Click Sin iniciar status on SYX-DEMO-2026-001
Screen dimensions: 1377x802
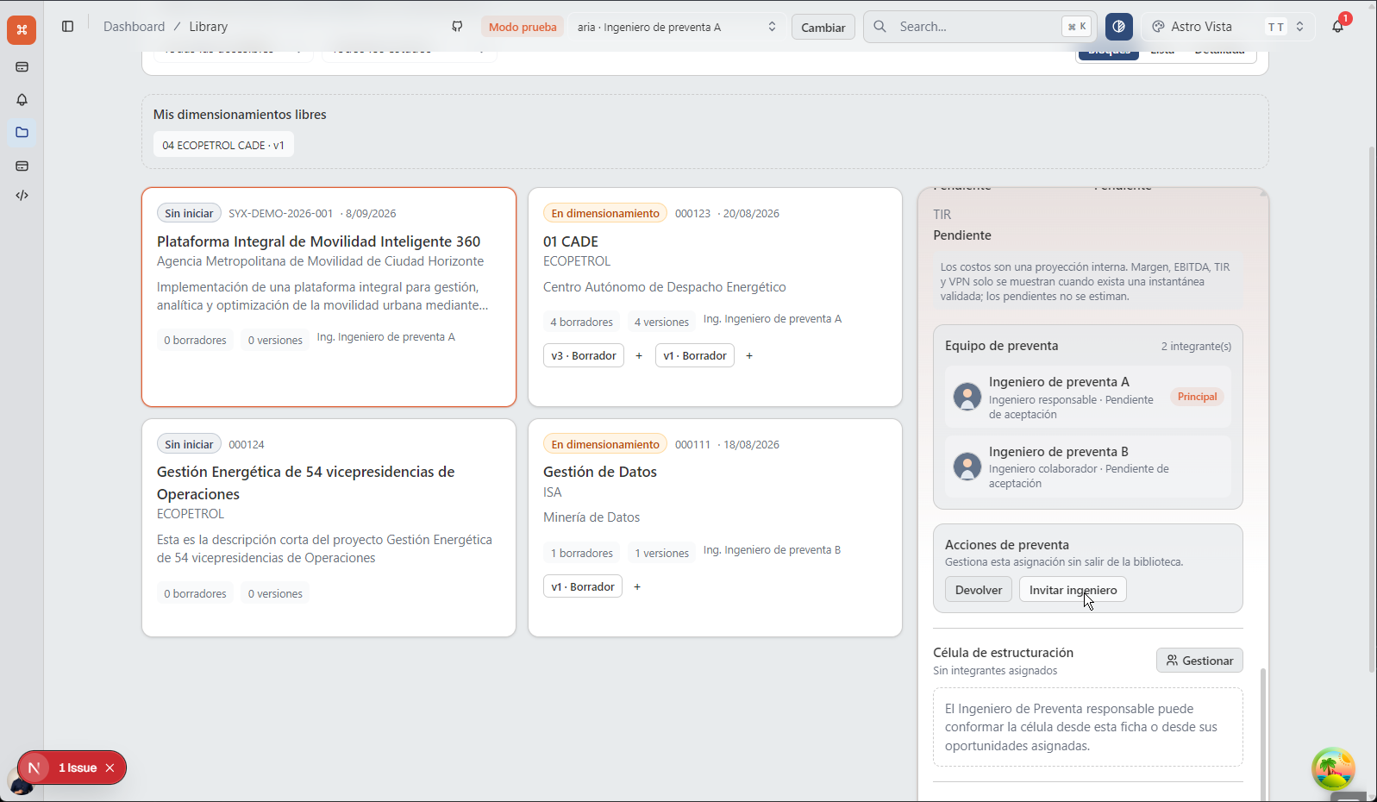pos(189,213)
